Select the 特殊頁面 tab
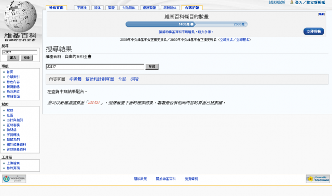Viewport: 332px width, 196px height. tap(57, 8)
